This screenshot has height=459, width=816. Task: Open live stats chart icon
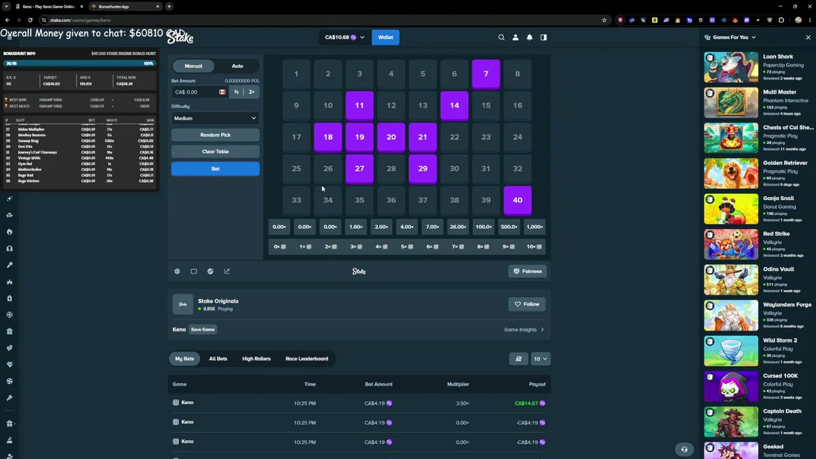(x=210, y=272)
